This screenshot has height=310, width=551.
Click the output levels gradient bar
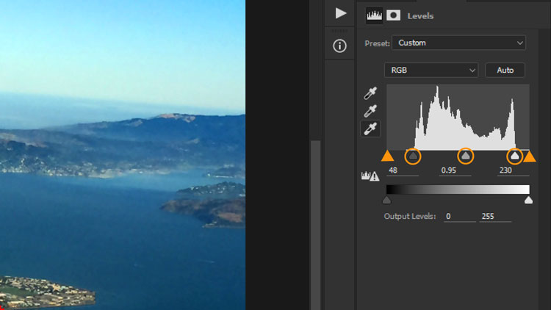point(458,190)
